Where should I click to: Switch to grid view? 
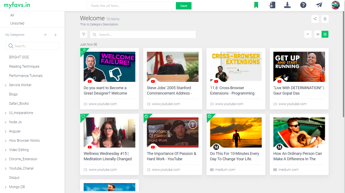(325, 34)
